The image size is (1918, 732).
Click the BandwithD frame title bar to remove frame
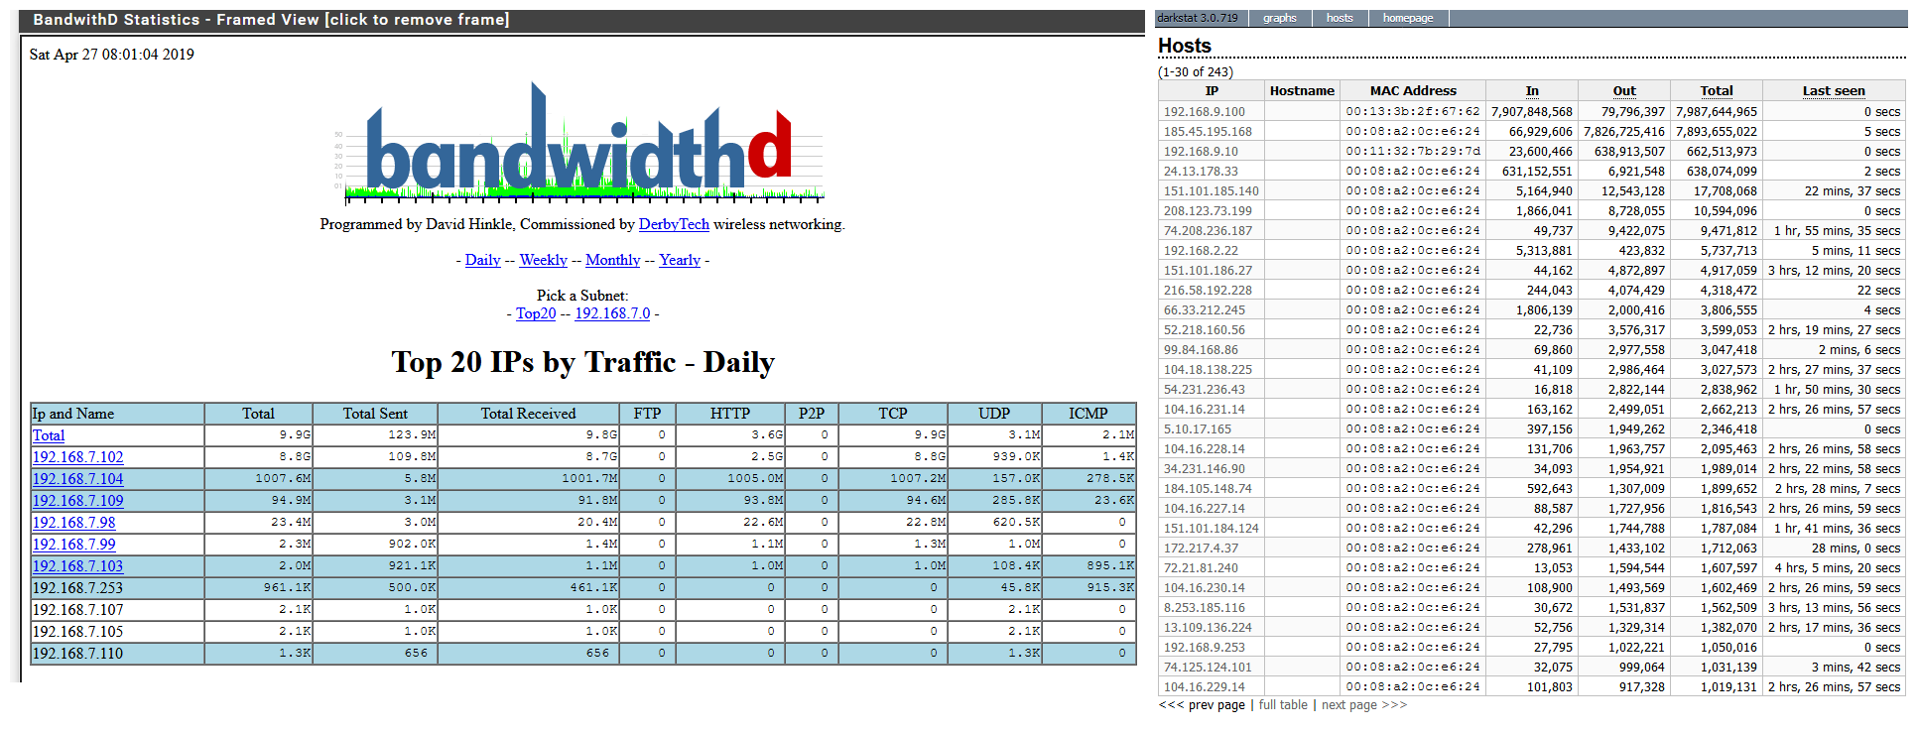point(581,20)
